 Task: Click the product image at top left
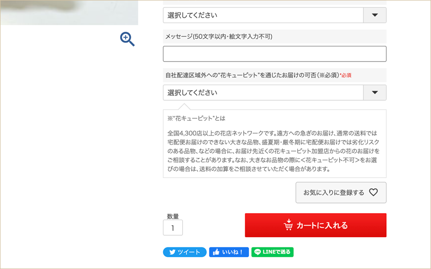69,12
